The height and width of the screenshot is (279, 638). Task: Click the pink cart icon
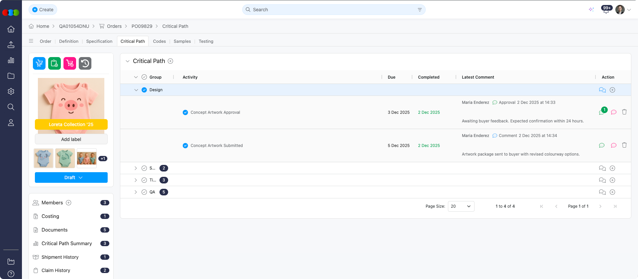click(70, 63)
